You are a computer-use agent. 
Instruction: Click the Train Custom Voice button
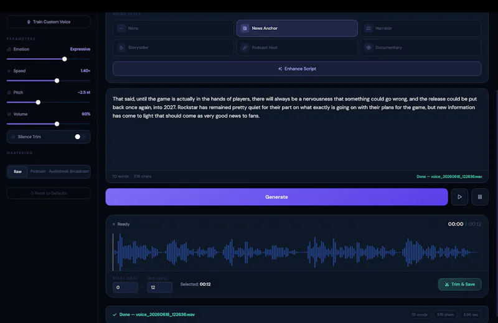[49, 22]
